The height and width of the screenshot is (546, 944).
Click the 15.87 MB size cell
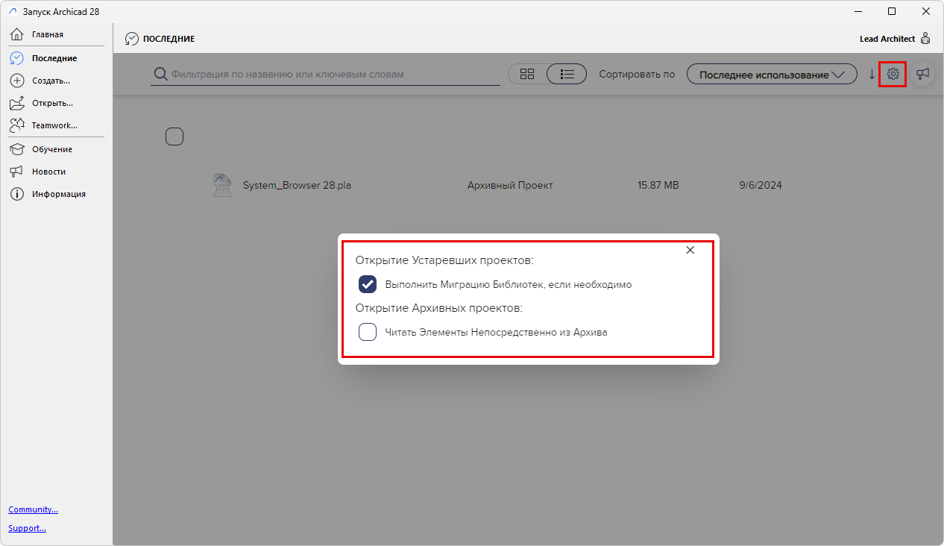(658, 186)
